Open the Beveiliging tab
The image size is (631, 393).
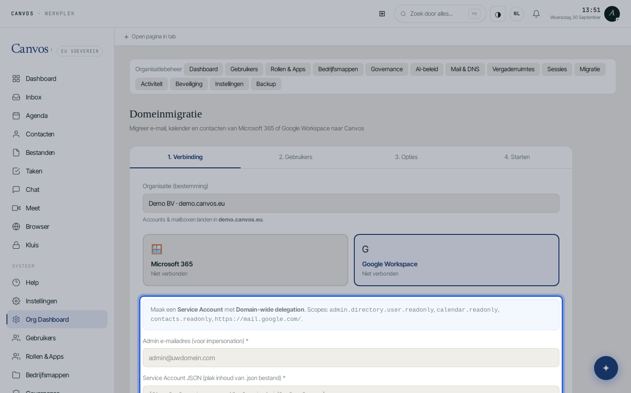click(x=189, y=84)
